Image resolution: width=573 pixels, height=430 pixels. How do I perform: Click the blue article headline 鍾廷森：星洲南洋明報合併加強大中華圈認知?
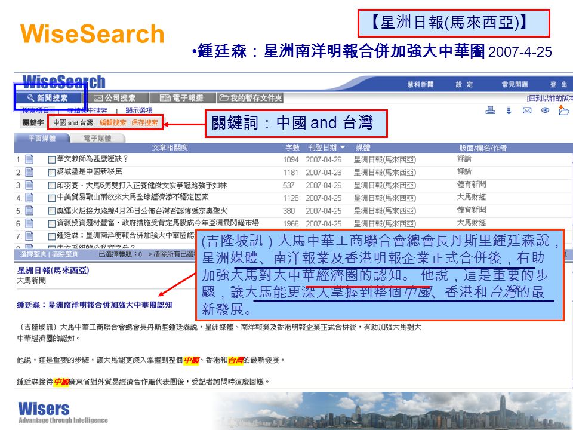[x=94, y=305]
